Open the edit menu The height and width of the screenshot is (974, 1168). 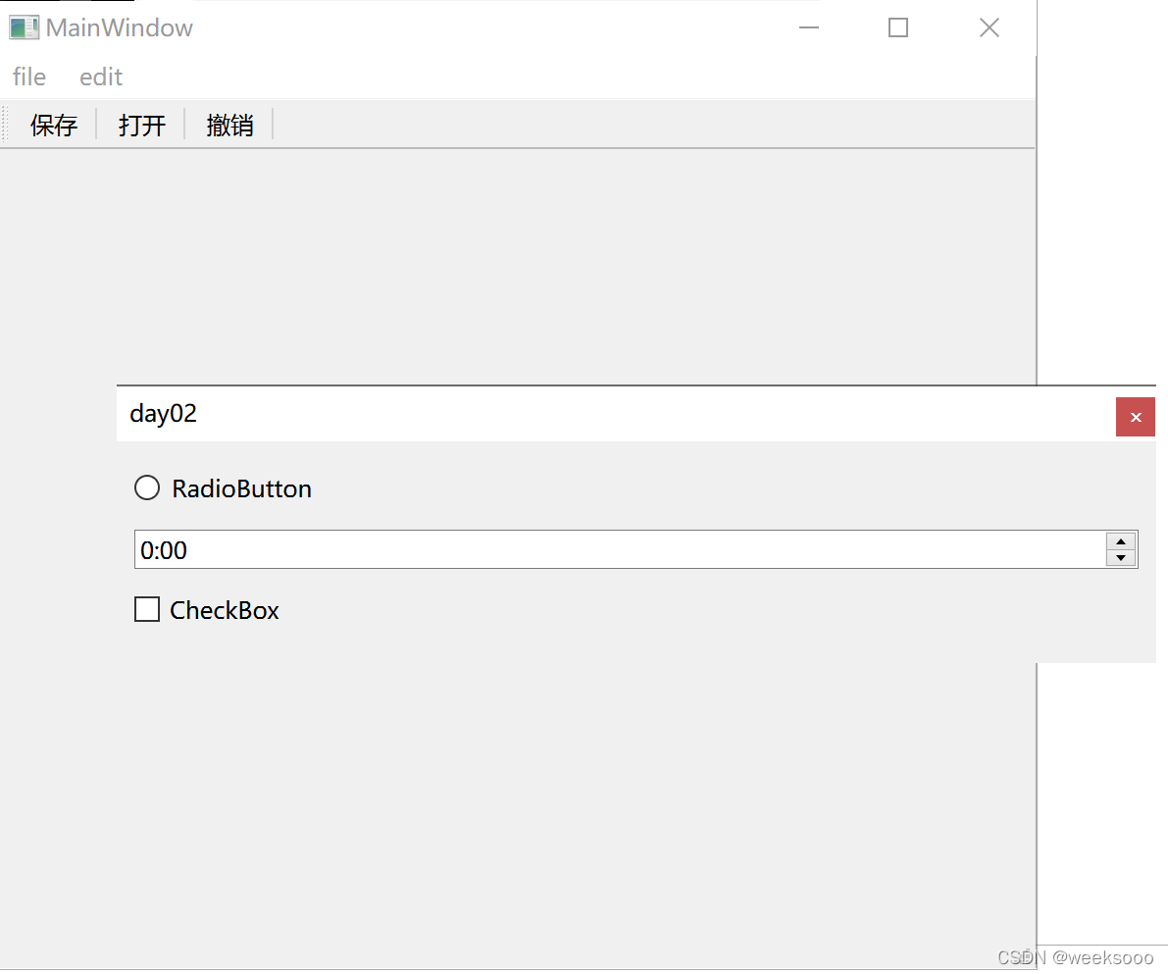101,77
